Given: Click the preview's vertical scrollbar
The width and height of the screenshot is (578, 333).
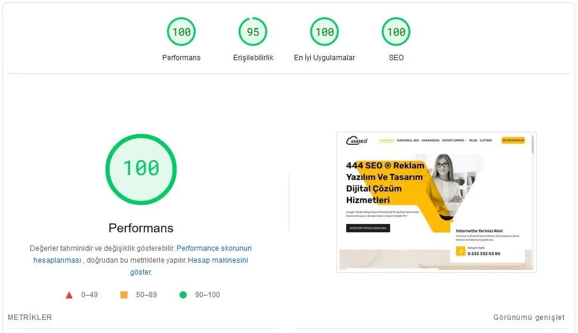Looking at the screenshot, I should click(x=532, y=144).
